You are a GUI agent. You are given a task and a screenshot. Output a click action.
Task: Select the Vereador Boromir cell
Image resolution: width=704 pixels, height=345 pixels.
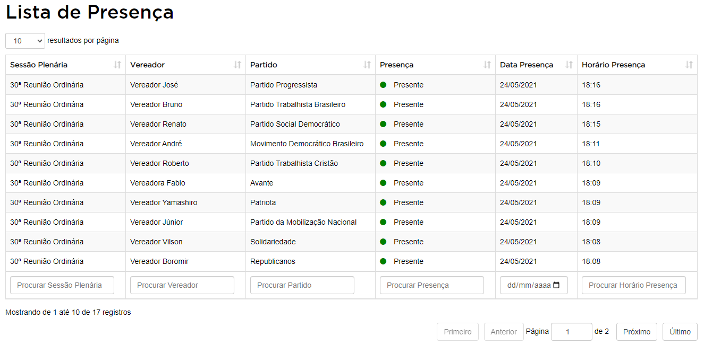186,261
